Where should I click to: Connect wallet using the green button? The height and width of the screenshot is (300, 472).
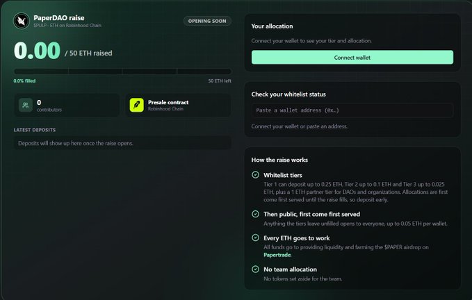pyautogui.click(x=352, y=57)
